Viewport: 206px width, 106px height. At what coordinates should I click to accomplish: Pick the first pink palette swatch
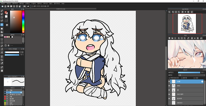5,37
